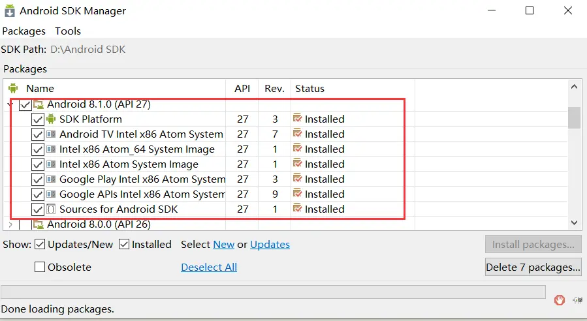Click the Sources for Android SDK icon
This screenshot has width=587, height=321.
point(51,209)
